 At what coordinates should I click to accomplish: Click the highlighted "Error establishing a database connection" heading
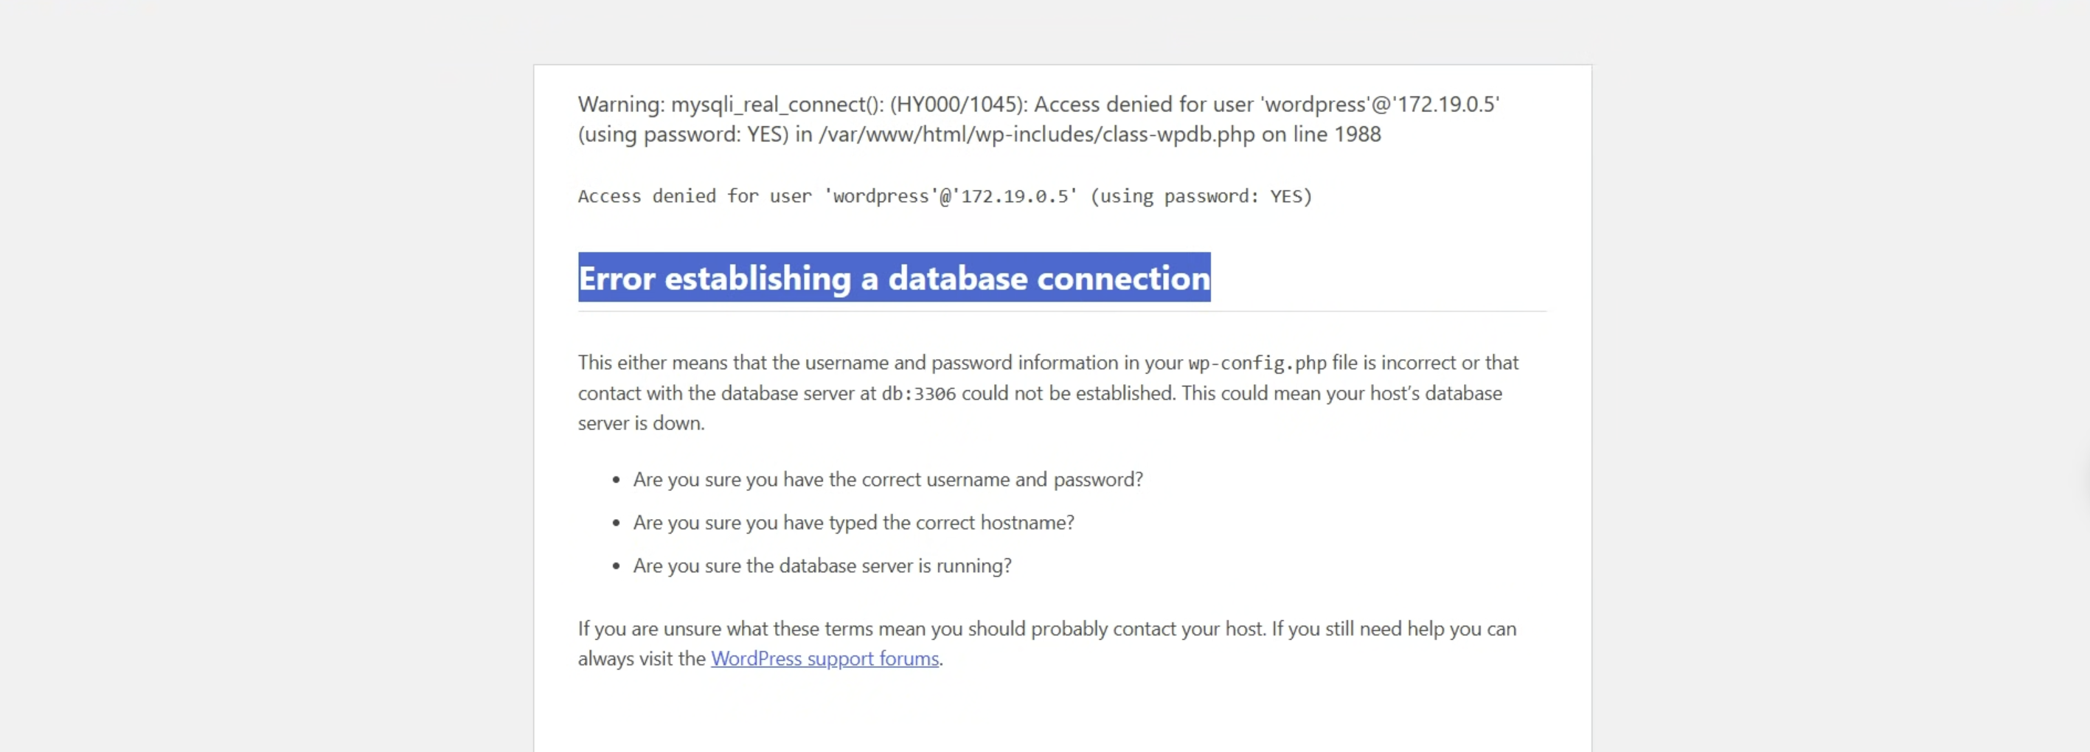(894, 277)
